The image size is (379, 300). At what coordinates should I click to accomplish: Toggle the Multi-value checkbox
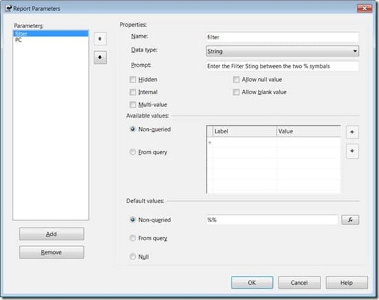[x=133, y=105]
